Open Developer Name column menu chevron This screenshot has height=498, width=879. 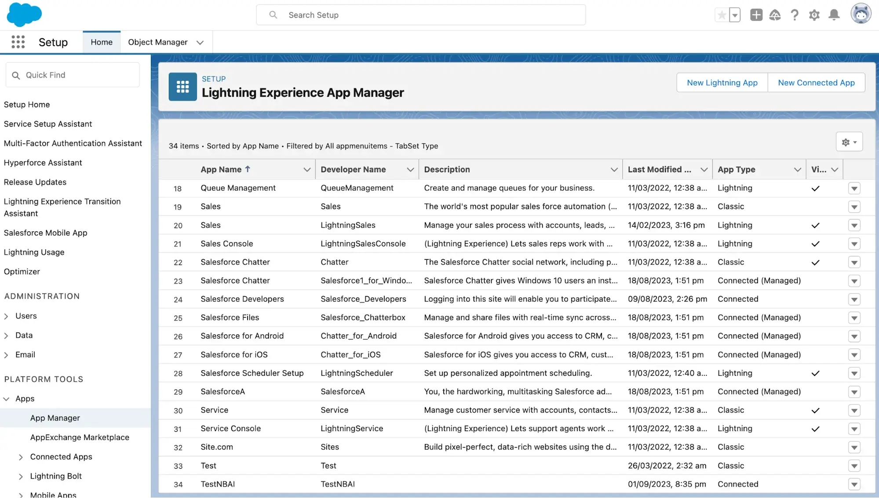pyautogui.click(x=410, y=170)
